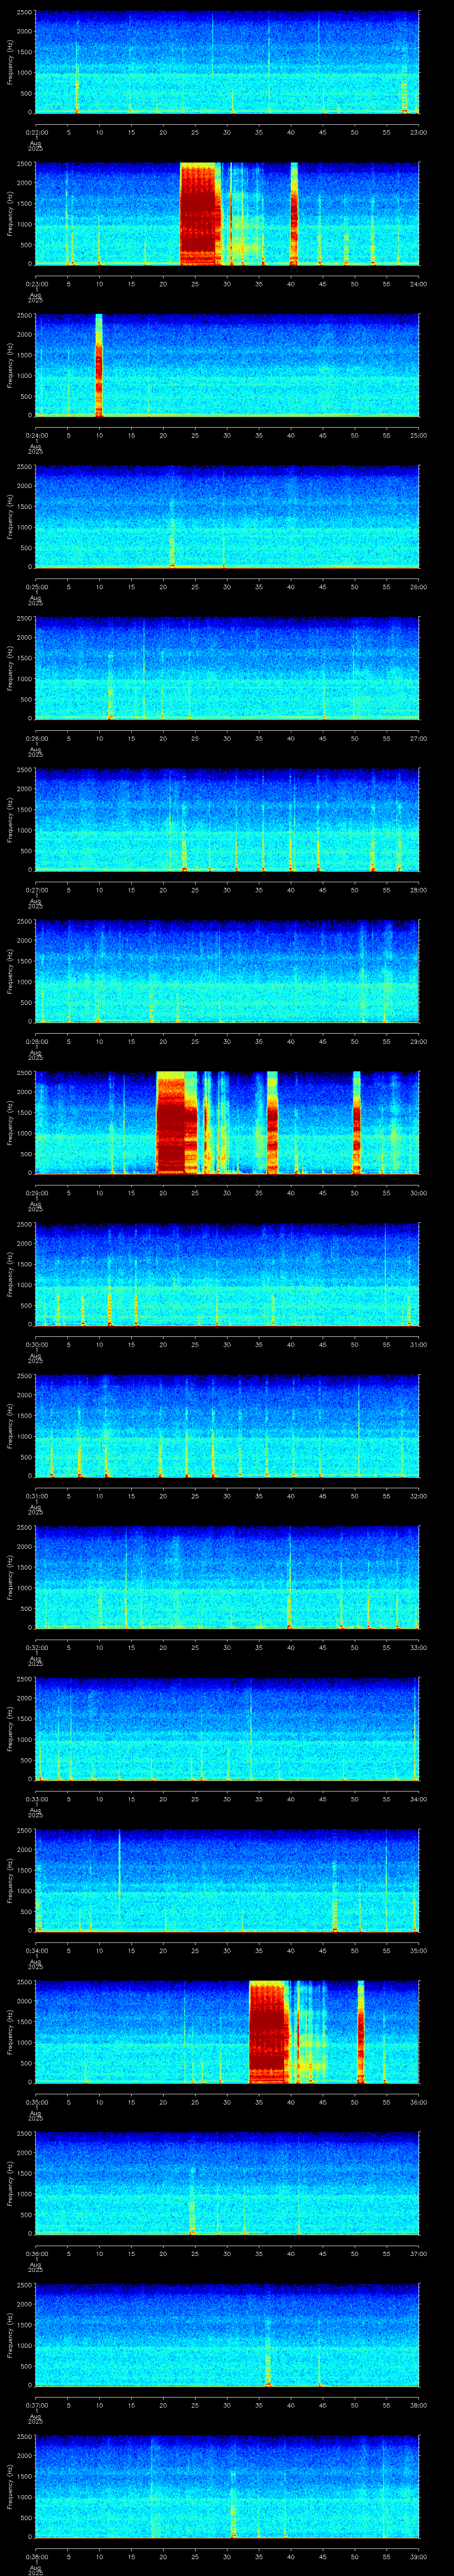The width and height of the screenshot is (454, 2576).
Task: Click the 39:00 end-time axis label
Action: [x=418, y=2556]
